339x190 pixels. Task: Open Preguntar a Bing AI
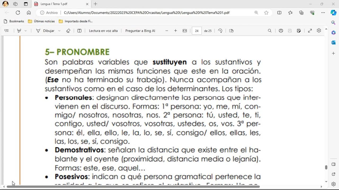coord(140,31)
